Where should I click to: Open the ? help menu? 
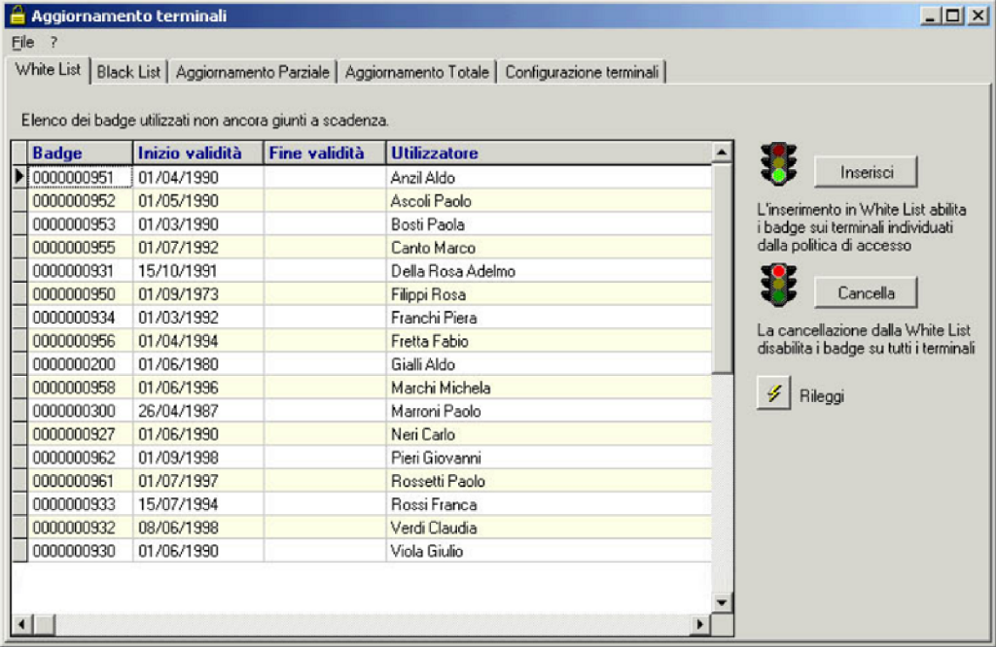(x=54, y=43)
